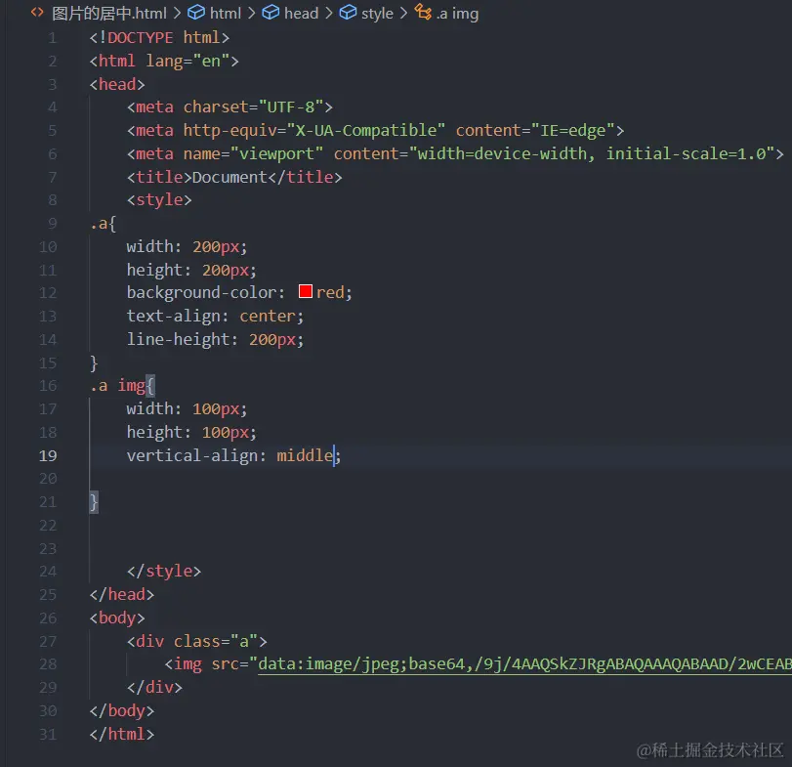This screenshot has width=792, height=767.
Task: Click the CSS rule icon before .a img
Action: 423,12
